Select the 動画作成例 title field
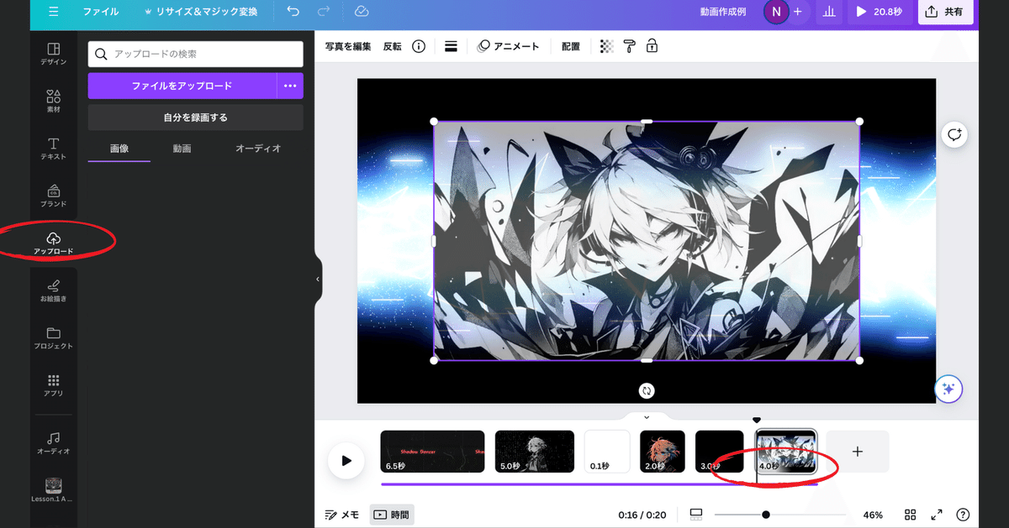Image resolution: width=1009 pixels, height=528 pixels. coord(723,12)
